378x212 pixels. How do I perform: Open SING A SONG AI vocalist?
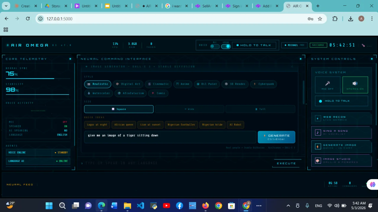[341, 132]
